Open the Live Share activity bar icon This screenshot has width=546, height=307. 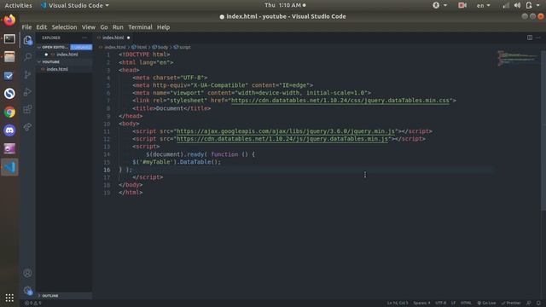[28, 127]
